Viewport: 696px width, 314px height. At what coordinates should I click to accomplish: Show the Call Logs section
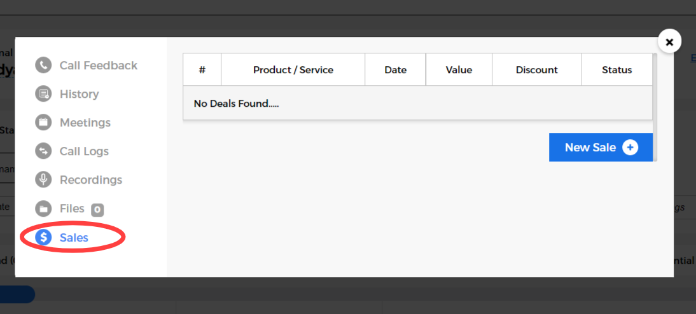(84, 151)
